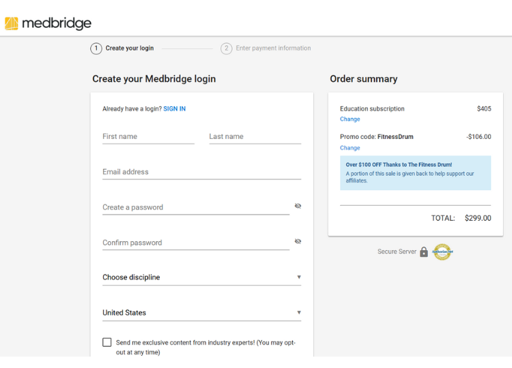Screen dimensions: 512x368
Task: Select the Email address input
Action: click(201, 172)
